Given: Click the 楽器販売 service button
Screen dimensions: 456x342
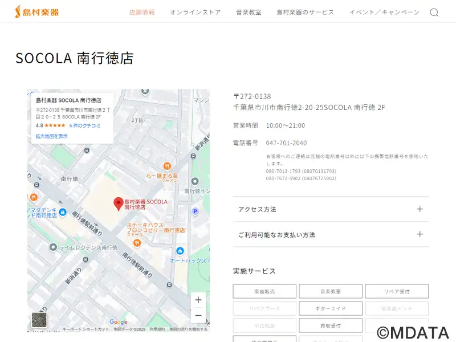Looking at the screenshot, I should point(264,291).
